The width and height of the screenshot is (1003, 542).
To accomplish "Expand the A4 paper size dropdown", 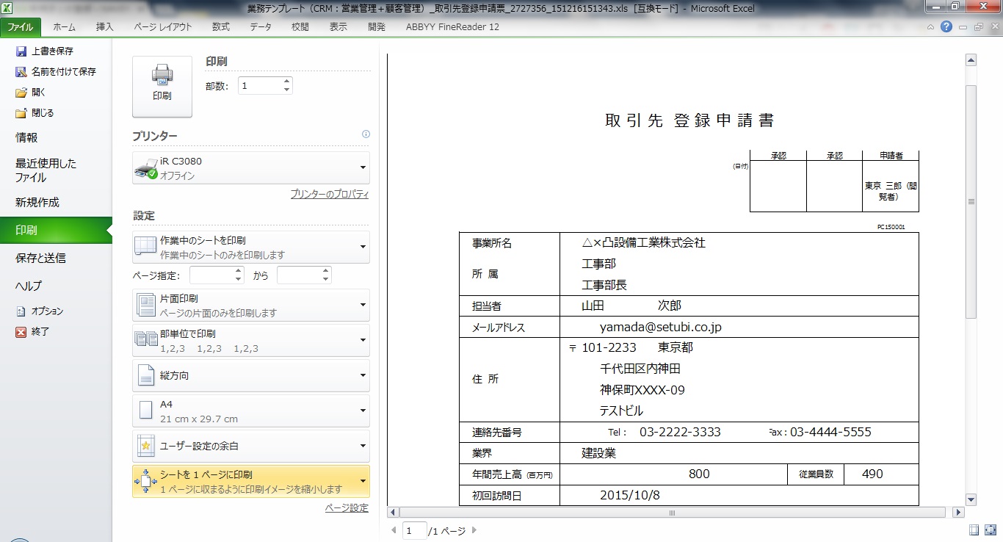I will pyautogui.click(x=251, y=411).
